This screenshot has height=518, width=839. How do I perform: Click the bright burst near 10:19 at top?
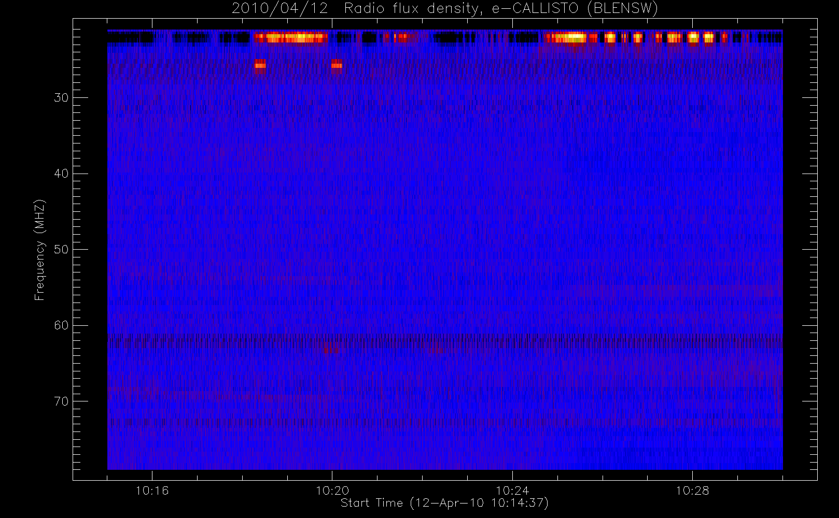[290, 38]
